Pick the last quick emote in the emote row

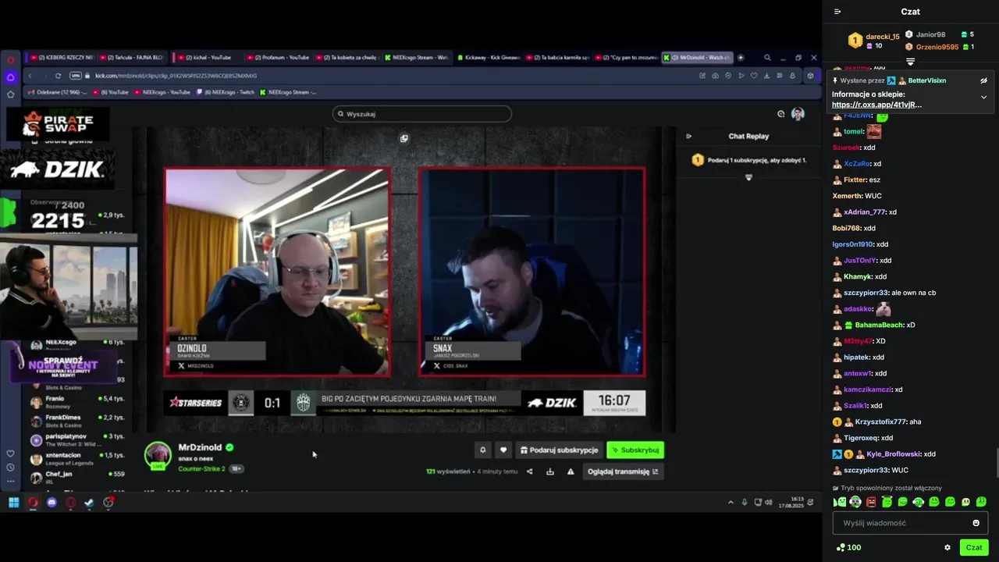tap(981, 502)
